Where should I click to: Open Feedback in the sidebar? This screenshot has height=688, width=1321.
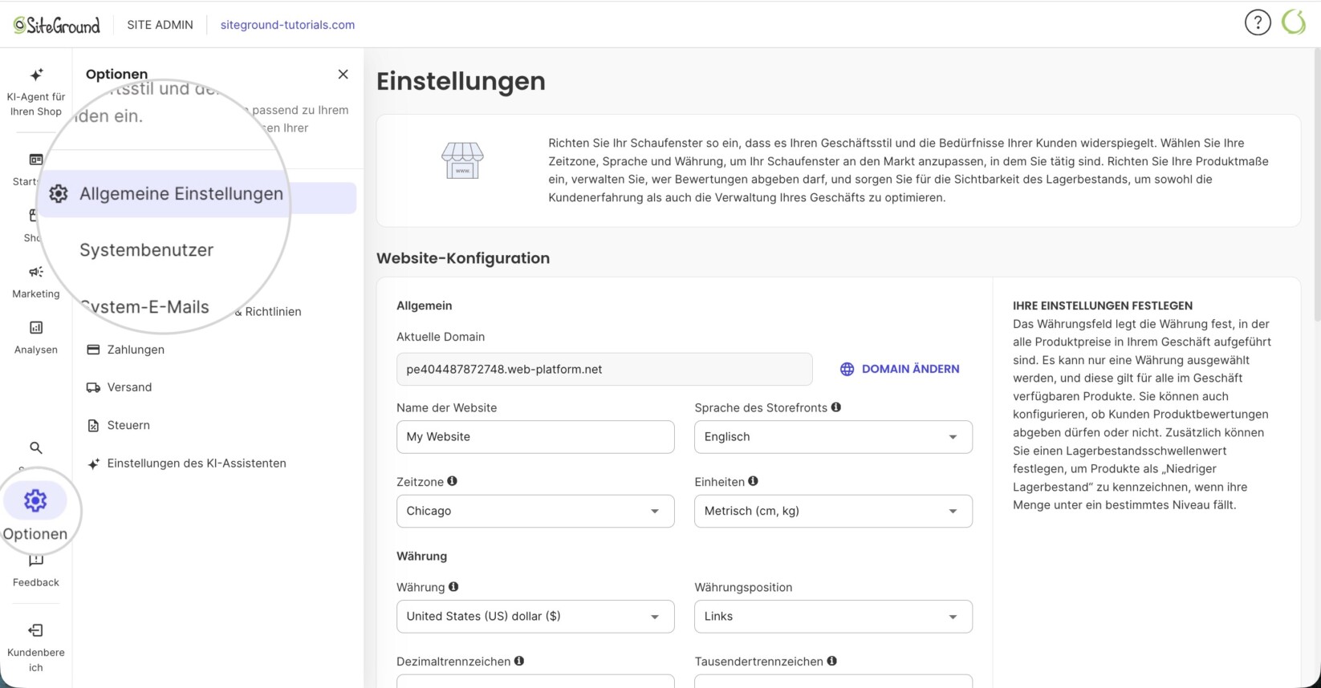tap(36, 572)
